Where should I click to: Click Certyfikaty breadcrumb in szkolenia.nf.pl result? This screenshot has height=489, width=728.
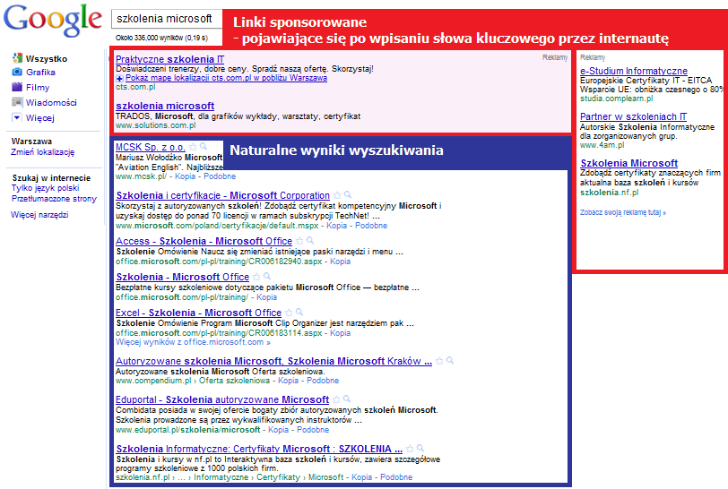point(279,477)
